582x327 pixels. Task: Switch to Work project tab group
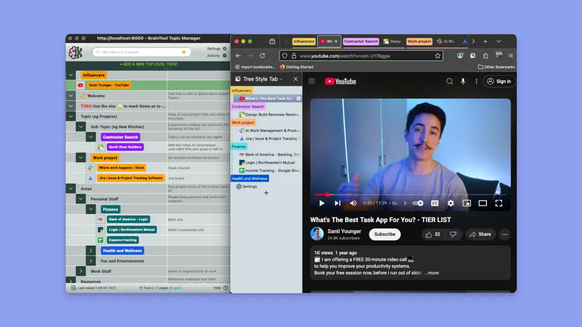point(419,42)
